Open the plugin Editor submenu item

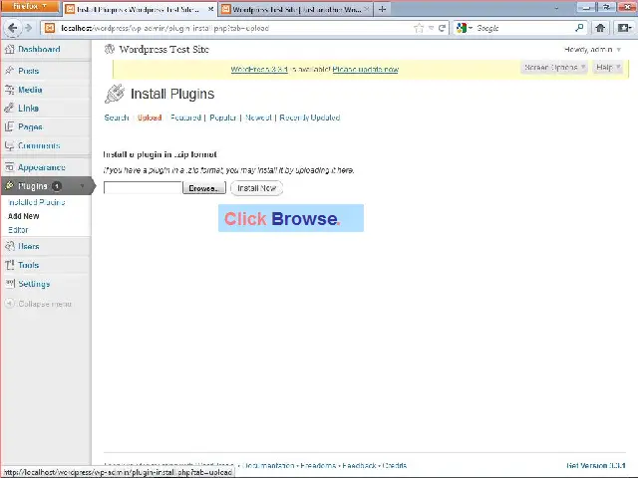pyautogui.click(x=18, y=230)
